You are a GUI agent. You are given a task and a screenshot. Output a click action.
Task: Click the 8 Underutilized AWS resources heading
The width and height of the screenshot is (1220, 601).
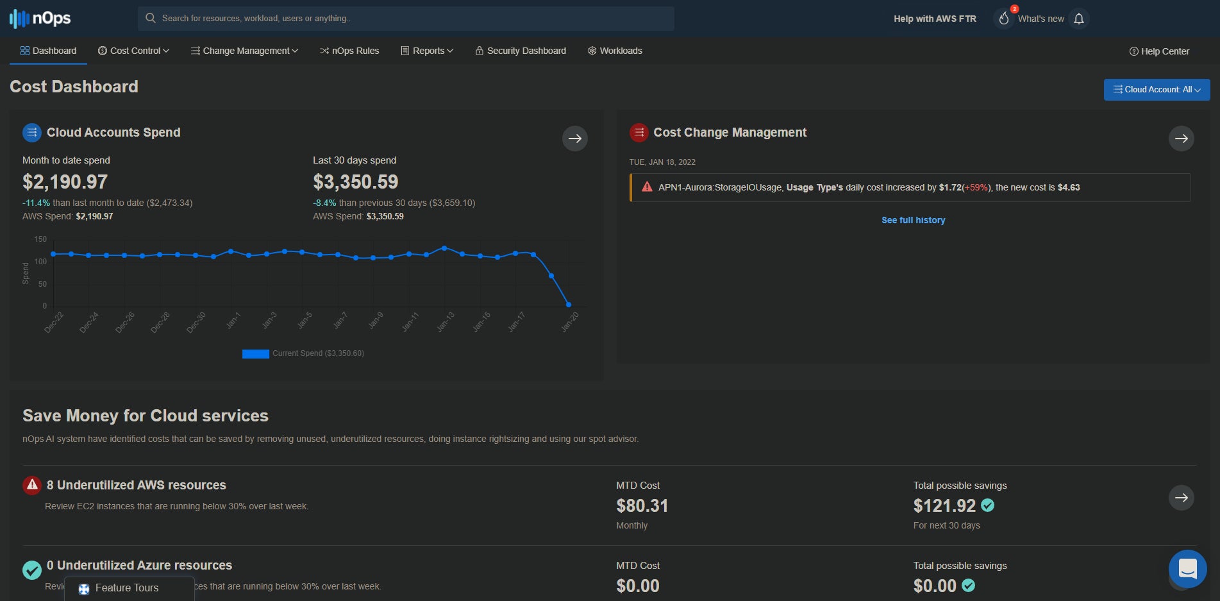[137, 486]
